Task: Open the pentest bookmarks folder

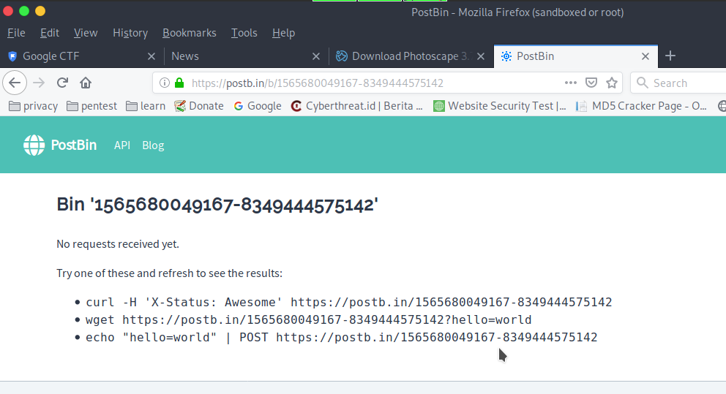Action: (91, 107)
